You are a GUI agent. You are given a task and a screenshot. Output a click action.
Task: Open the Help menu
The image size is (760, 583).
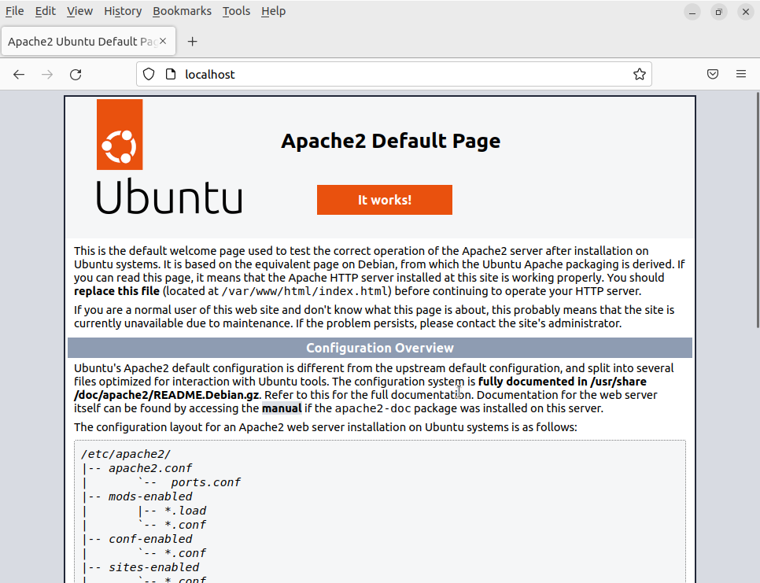tap(273, 11)
